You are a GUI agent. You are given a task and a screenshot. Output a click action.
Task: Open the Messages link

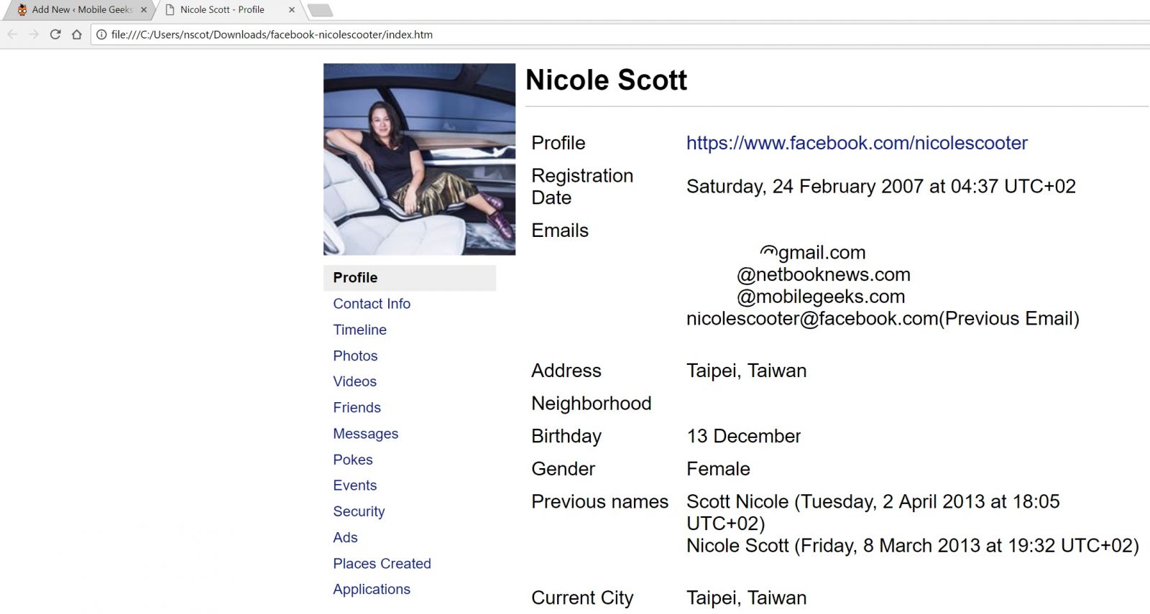(365, 434)
